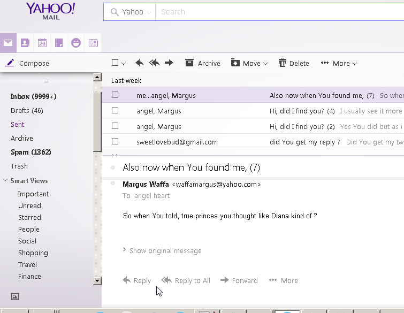Screen dimensions: 404x313
Task: Click the Archive toolbar label
Action: (x=209, y=63)
